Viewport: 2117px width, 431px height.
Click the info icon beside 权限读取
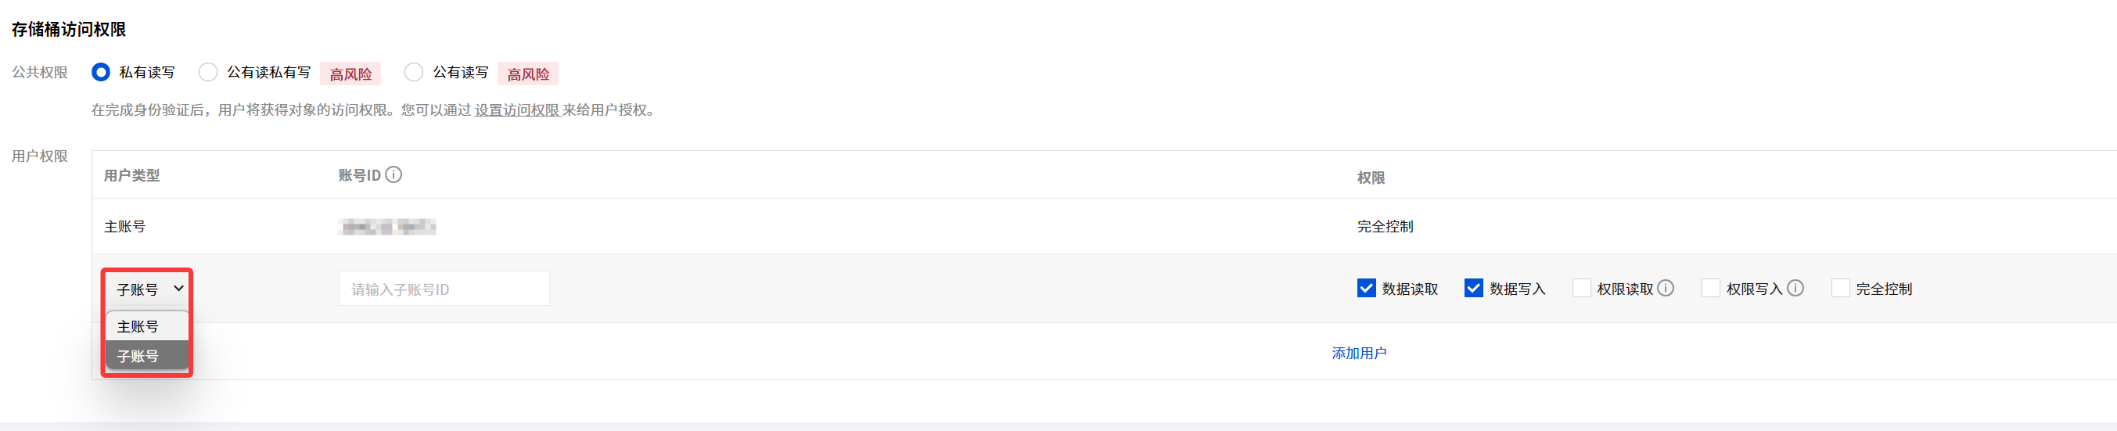pyautogui.click(x=1666, y=288)
